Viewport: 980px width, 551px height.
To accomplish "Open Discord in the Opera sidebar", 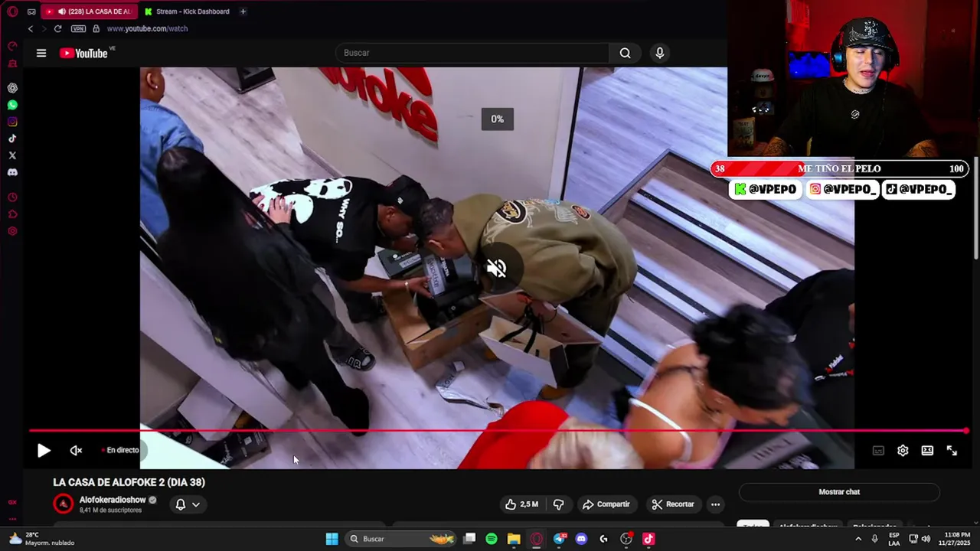I will tap(12, 172).
